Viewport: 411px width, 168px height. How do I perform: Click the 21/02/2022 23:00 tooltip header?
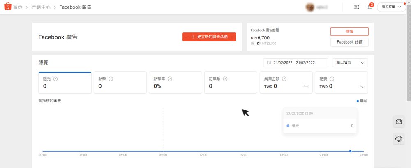pos(300,113)
